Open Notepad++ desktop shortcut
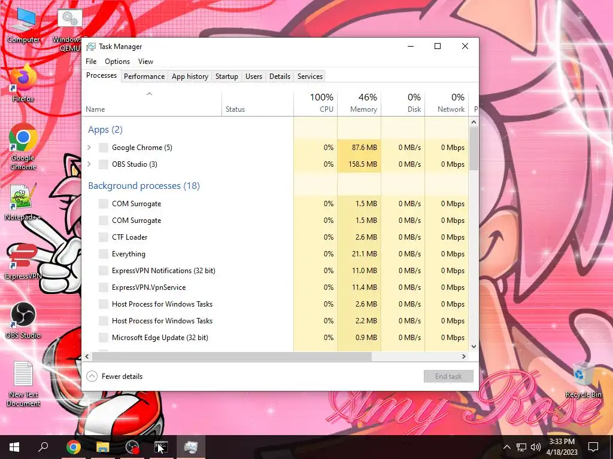Image resolution: width=613 pixels, height=459 pixels. click(x=23, y=202)
